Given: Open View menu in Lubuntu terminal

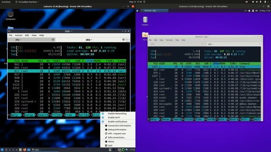Looking at the screenshot, I should (34, 35).
